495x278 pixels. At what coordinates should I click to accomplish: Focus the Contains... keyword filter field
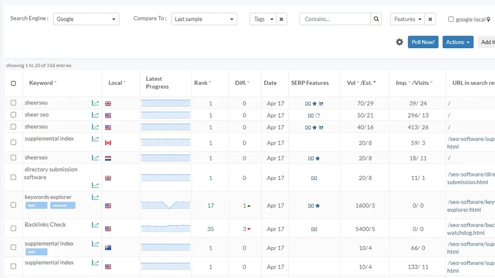[x=335, y=19]
